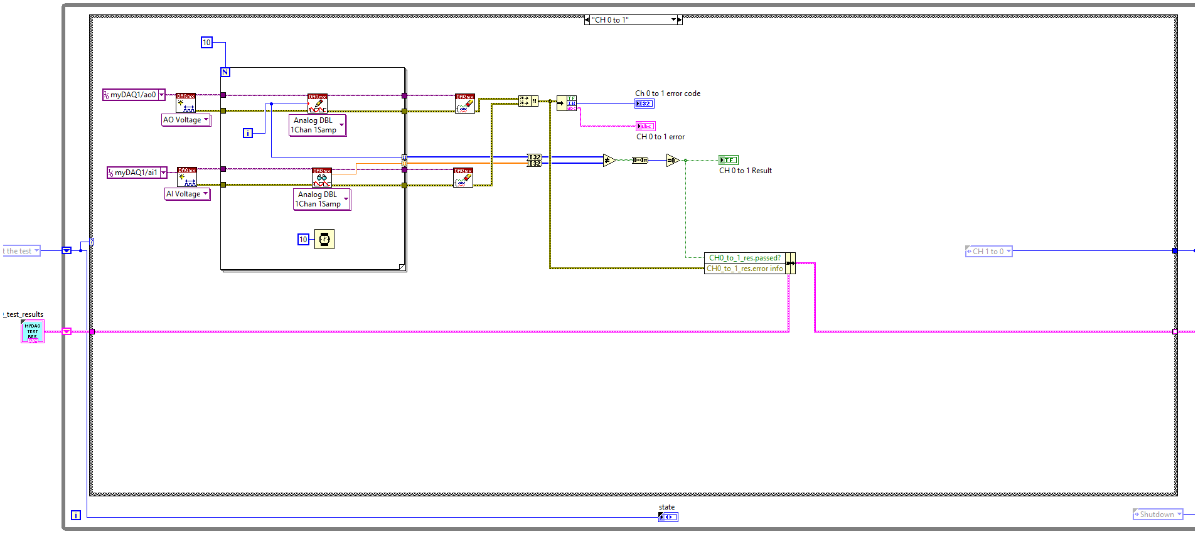Viewport: 1198px width, 534px height.
Task: Click the case selector terminal with question mark
Action: [92, 242]
